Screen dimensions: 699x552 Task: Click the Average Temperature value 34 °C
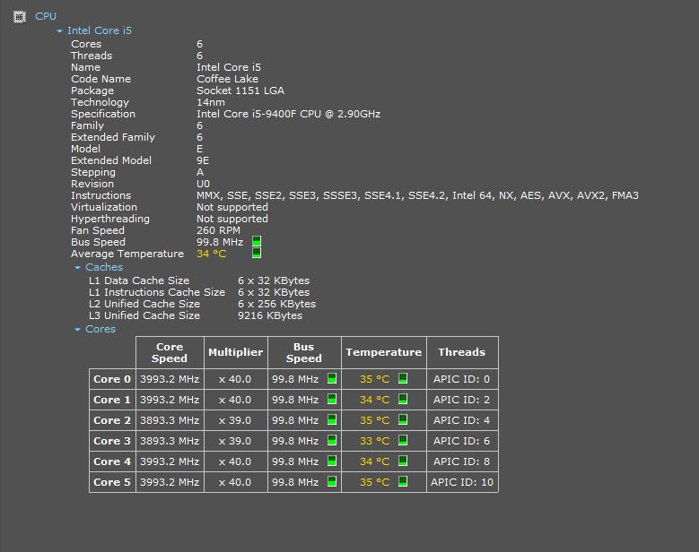point(211,254)
